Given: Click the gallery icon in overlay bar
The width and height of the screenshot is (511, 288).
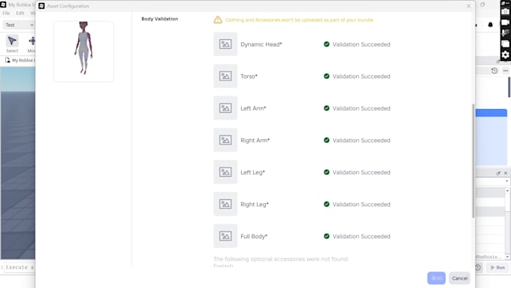Looking at the screenshot, I should (505, 44).
